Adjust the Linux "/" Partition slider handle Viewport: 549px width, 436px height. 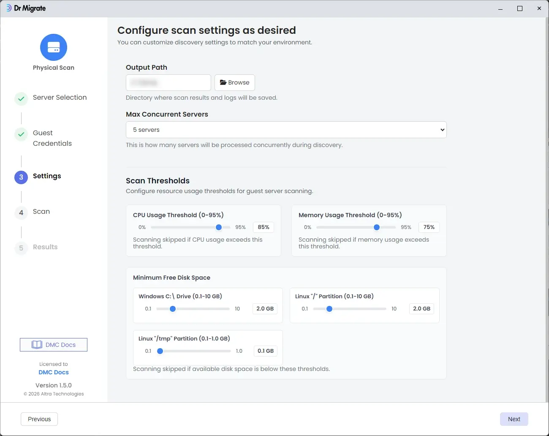coord(329,309)
